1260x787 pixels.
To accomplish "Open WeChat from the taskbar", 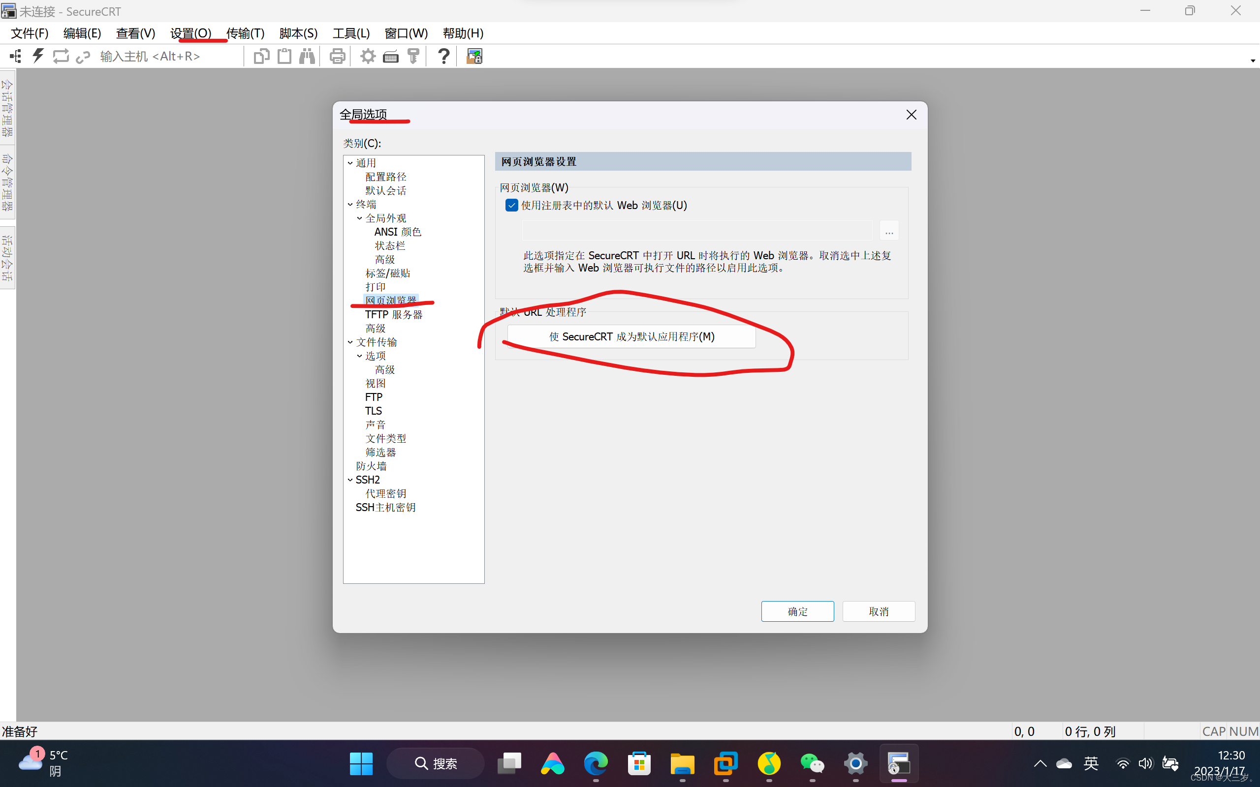I will [812, 763].
